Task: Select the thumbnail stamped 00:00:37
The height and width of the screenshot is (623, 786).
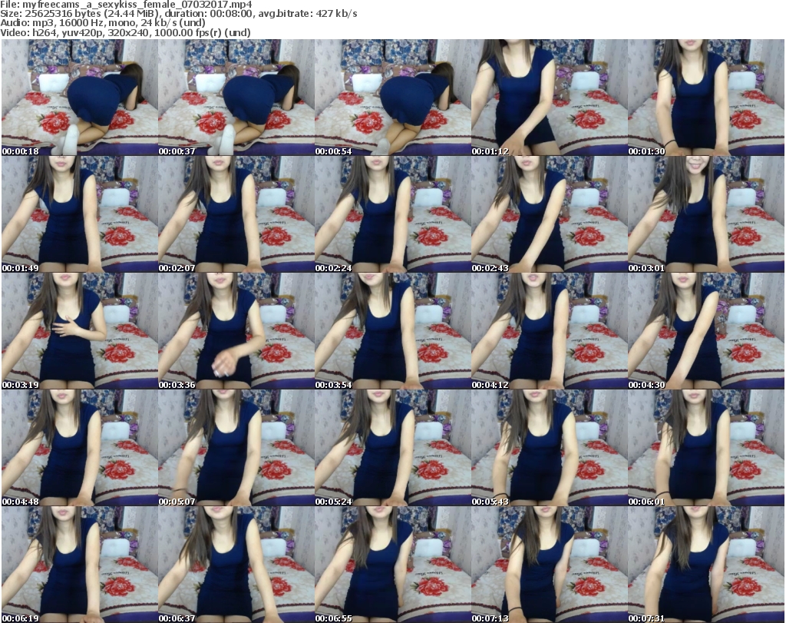Action: (236, 98)
